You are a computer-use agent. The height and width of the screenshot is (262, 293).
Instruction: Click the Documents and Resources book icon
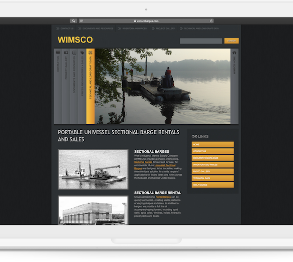74,53
